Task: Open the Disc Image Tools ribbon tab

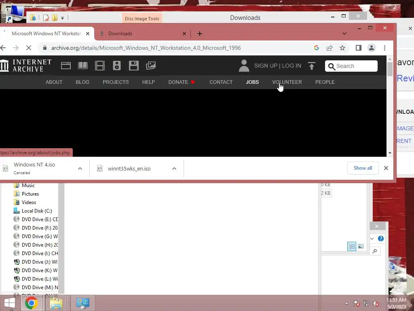Action: 142,19
